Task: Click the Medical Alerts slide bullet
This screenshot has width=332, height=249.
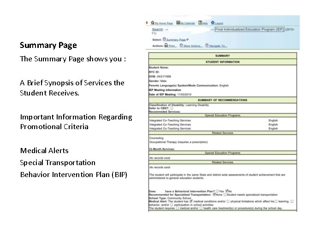Action: pos(44,150)
